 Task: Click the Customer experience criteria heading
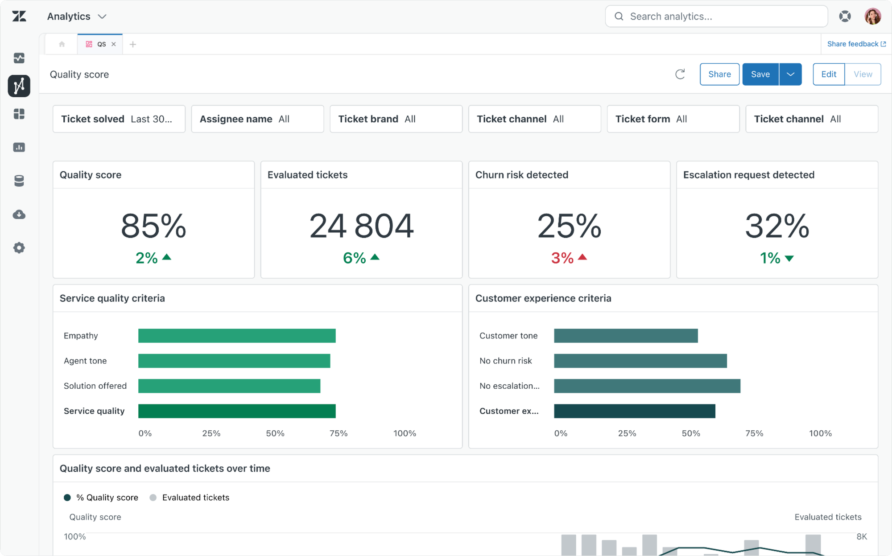coord(543,298)
